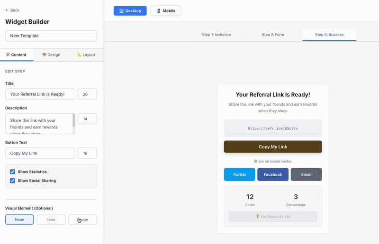379x244 pixels.
Task: Go to Step 2: Form
Action: tap(273, 35)
